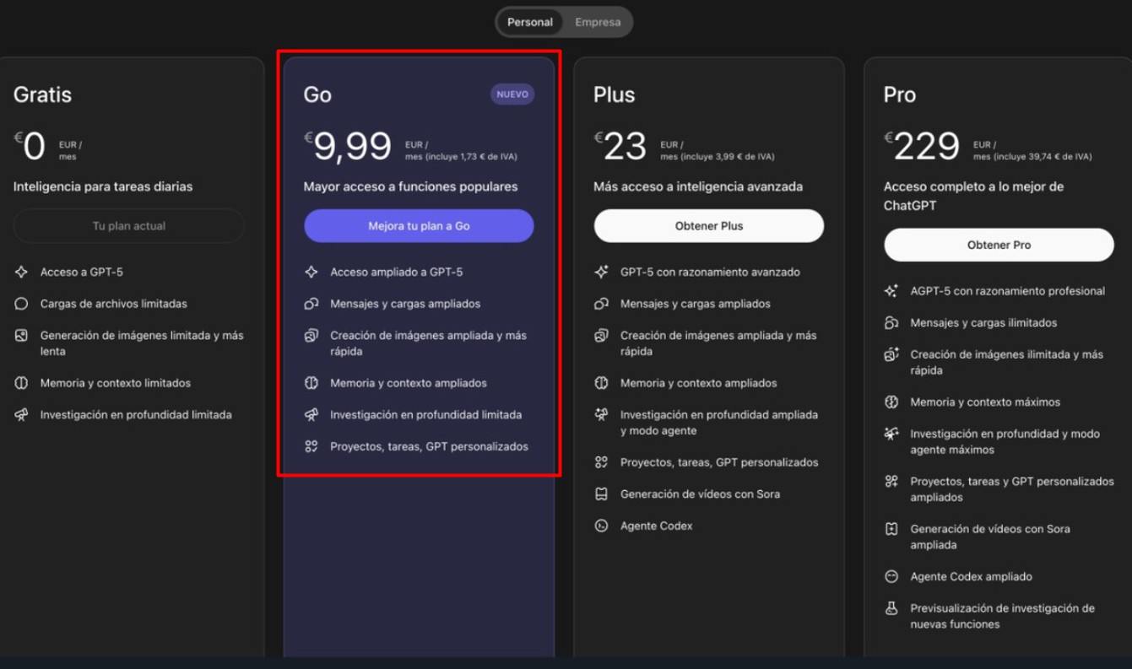The width and height of the screenshot is (1132, 669).
Task: Click the sparkle icon for GPT-5 con razonamiento avanzado
Action: [x=601, y=272]
